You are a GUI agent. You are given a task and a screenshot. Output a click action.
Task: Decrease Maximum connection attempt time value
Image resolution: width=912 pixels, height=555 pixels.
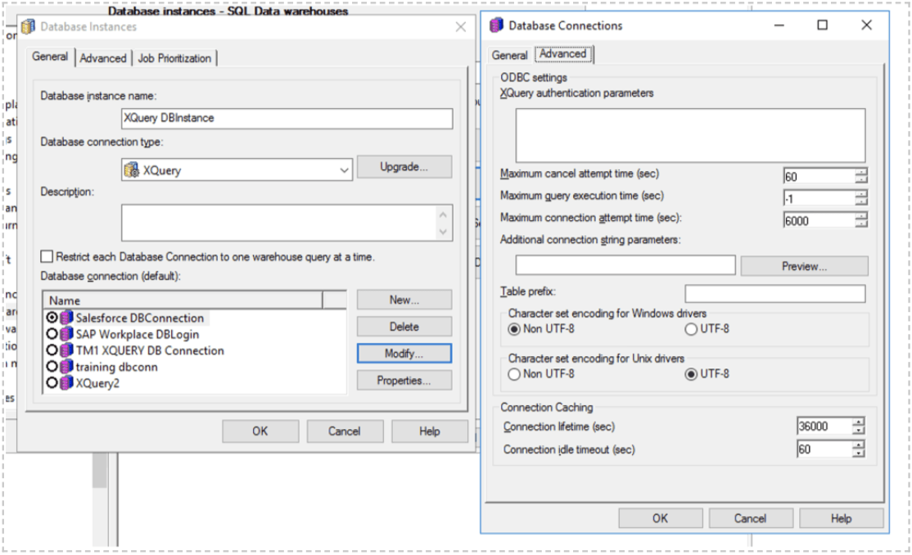coord(860,224)
